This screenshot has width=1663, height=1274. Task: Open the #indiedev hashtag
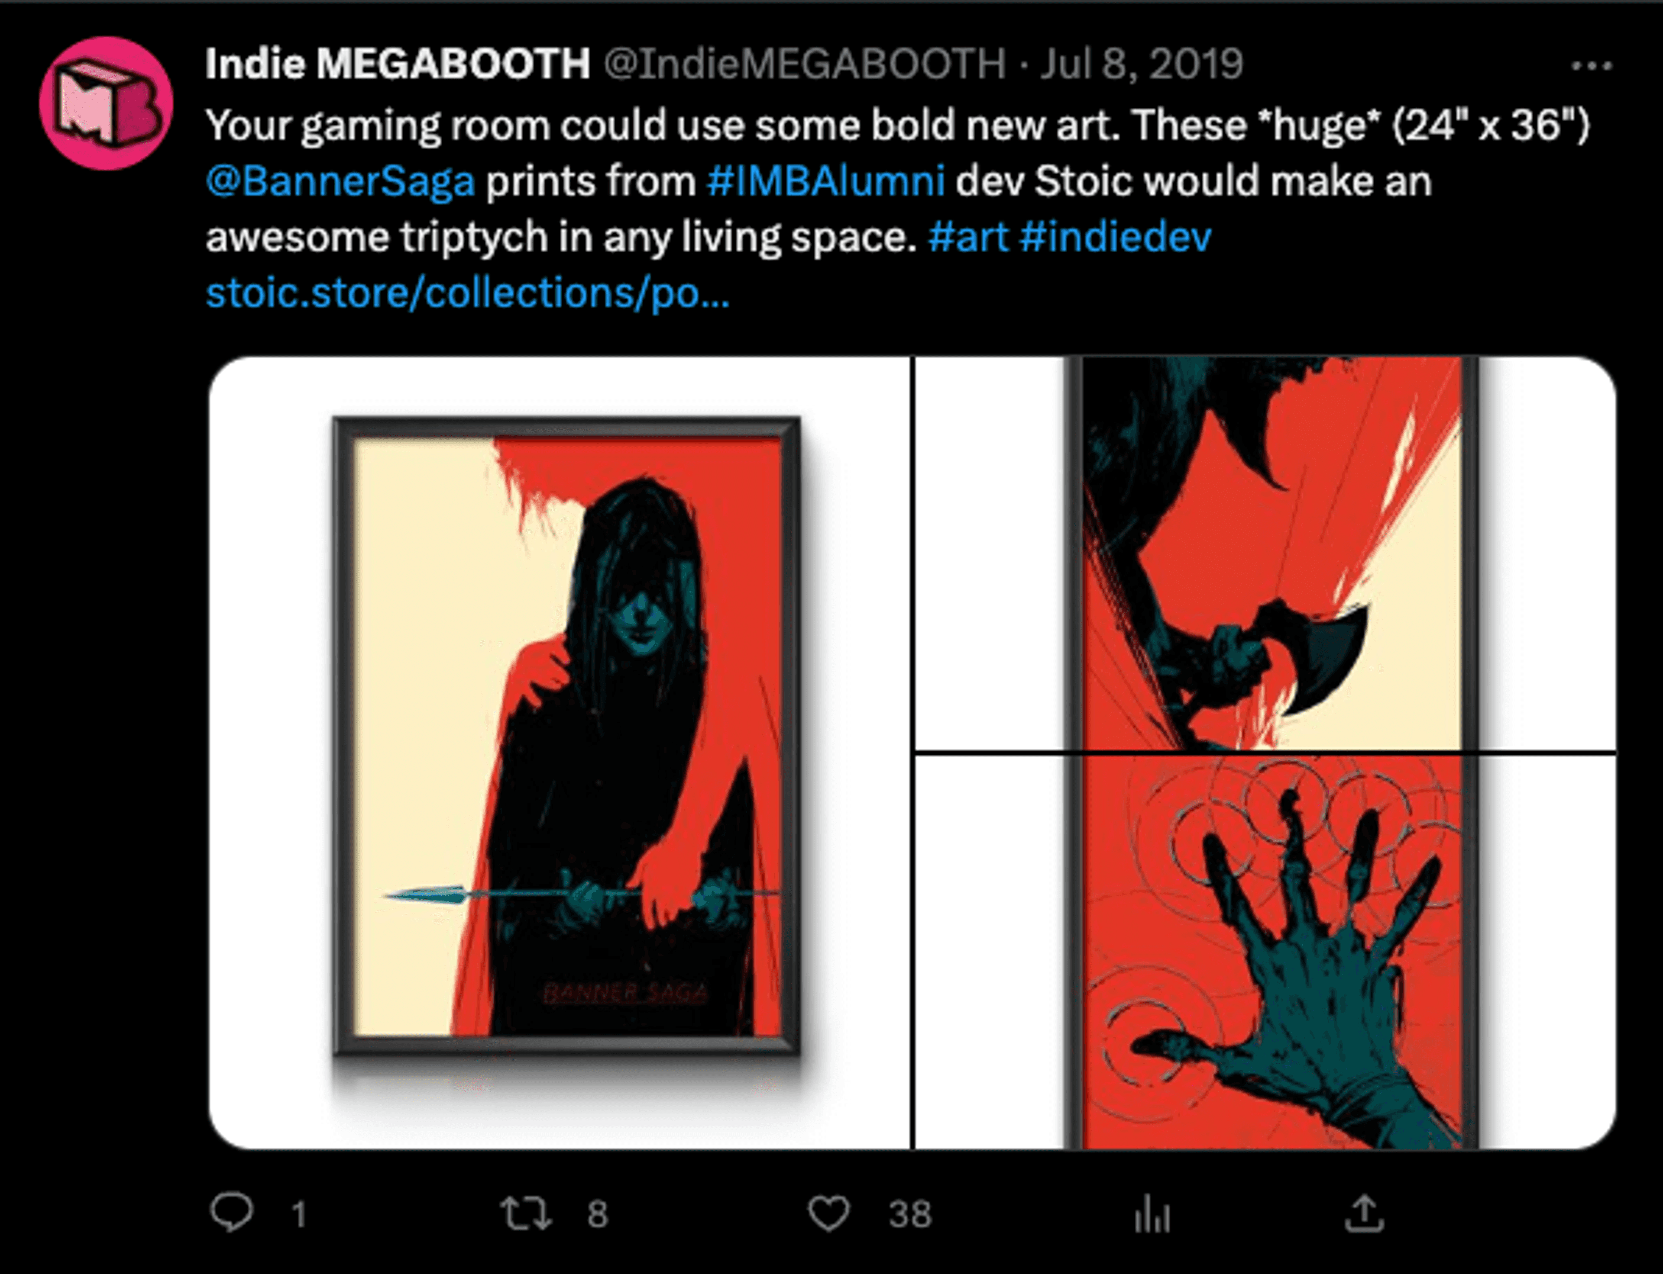(1116, 237)
